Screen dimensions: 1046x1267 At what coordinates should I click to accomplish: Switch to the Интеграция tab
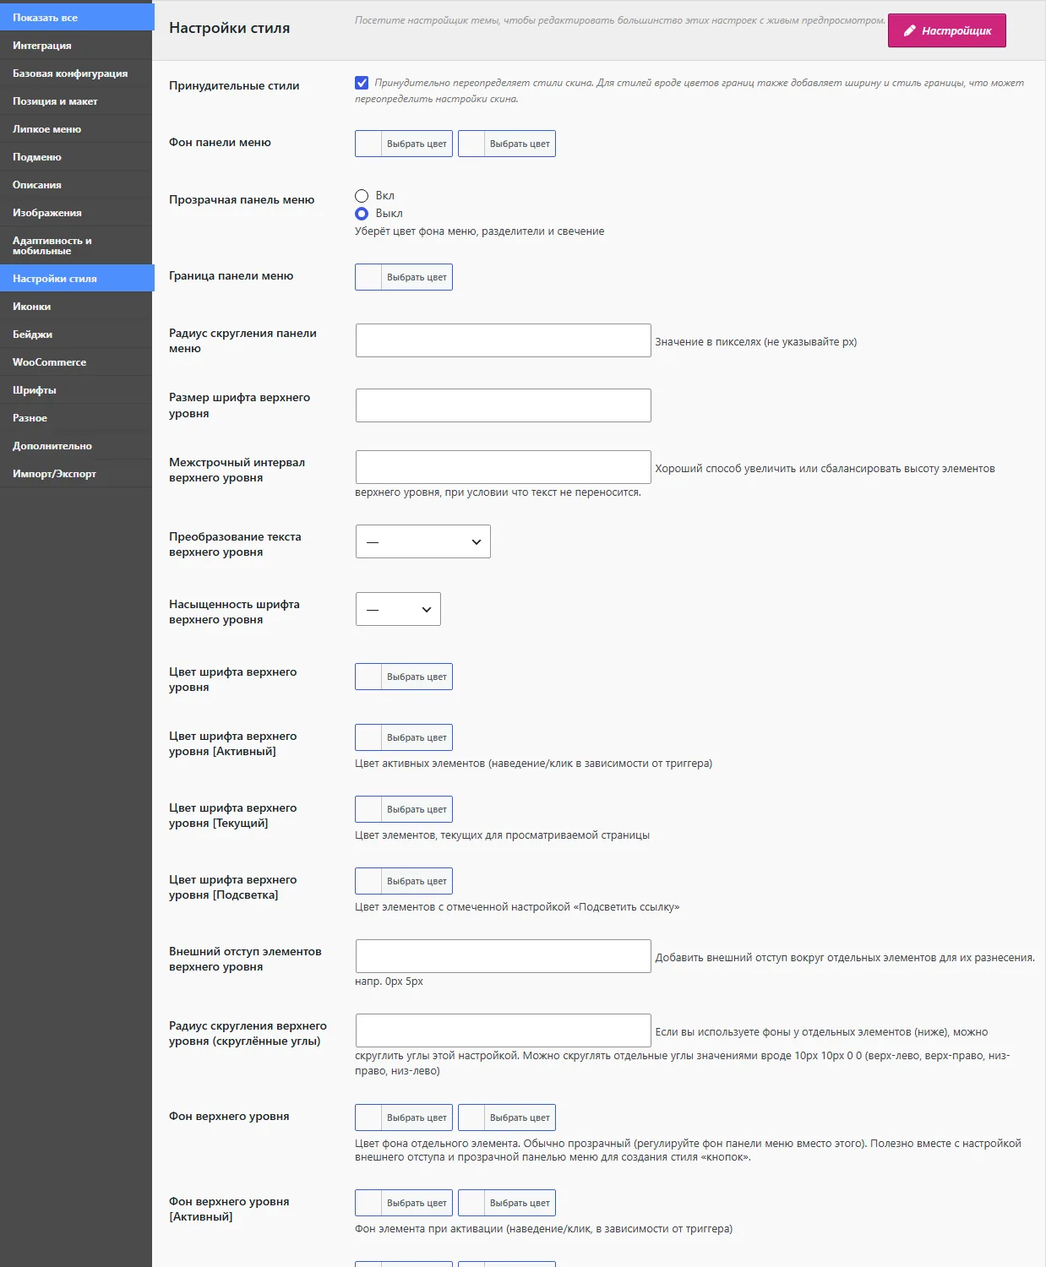pos(76,46)
